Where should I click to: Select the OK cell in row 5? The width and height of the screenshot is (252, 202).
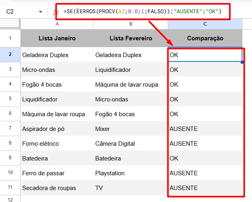(205, 99)
